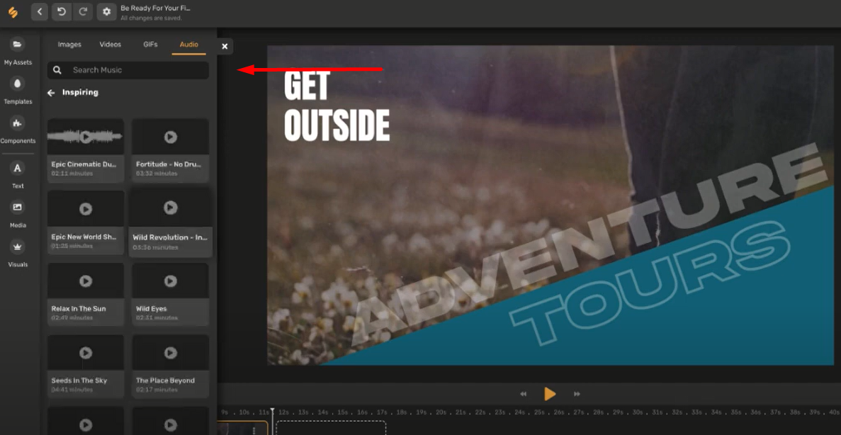The height and width of the screenshot is (435, 841).
Task: Play the video preview
Action: click(550, 394)
